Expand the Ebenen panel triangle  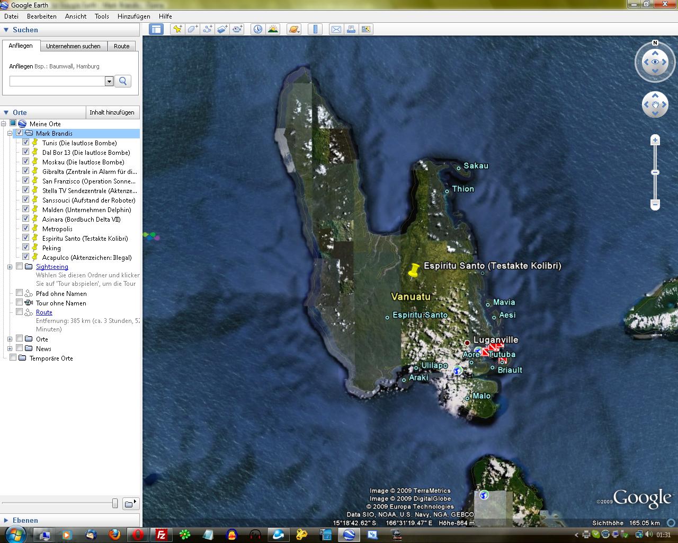tap(6, 520)
